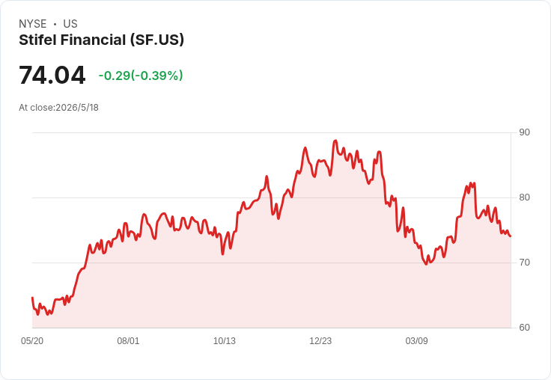Viewport: 551px width, 380px height.
Task: Click the 10/13 x-axis date label
Action: 225,341
